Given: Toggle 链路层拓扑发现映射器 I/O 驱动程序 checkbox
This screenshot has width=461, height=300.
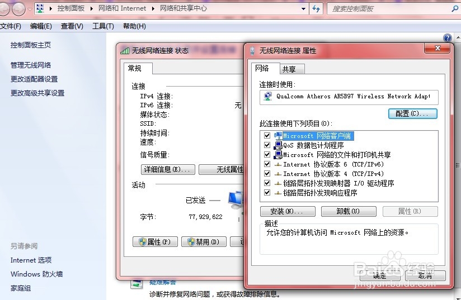Looking at the screenshot, I should pos(267,183).
